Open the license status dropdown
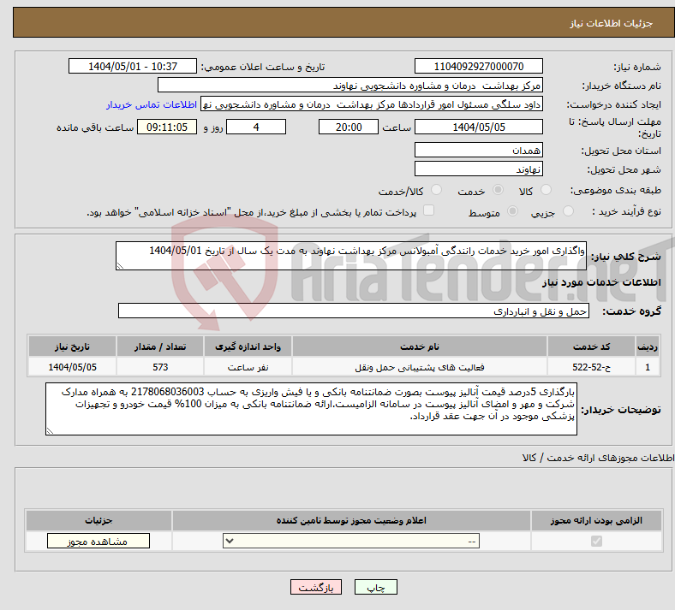This screenshot has height=610, width=675. point(351,541)
